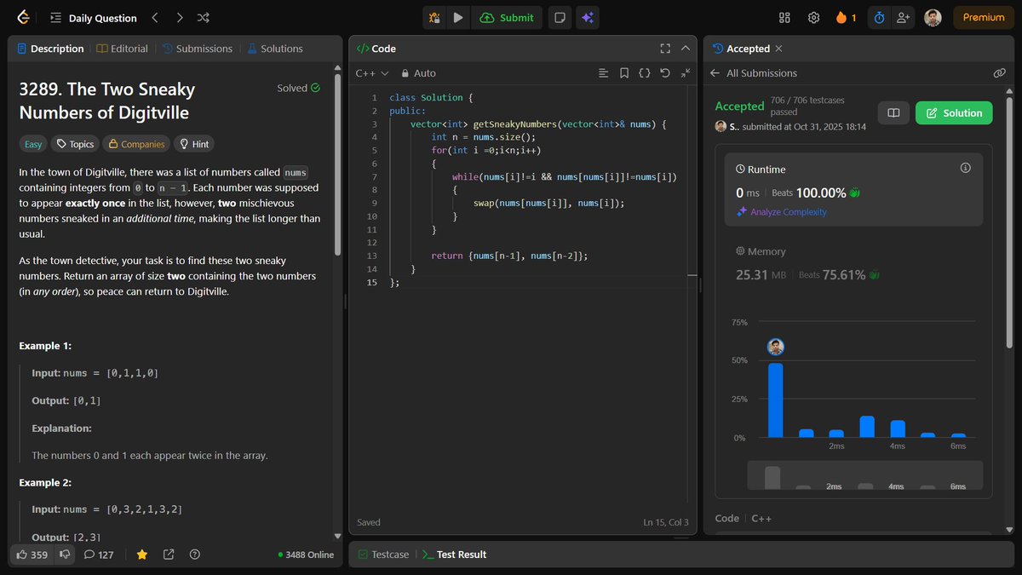1022x575 pixels.
Task: Go back to All Submissions
Action: 753,73
